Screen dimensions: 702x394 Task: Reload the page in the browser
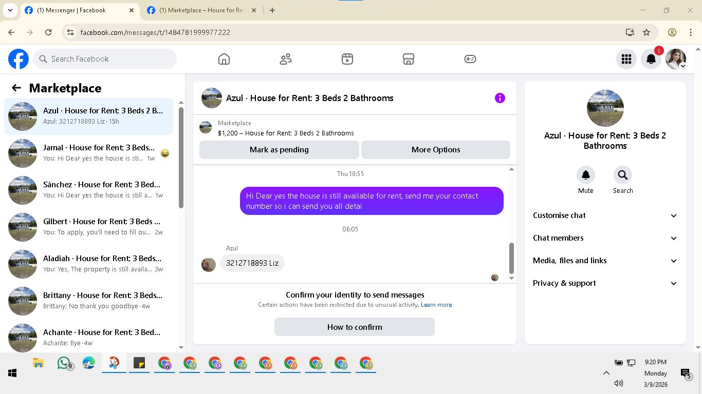(x=48, y=32)
